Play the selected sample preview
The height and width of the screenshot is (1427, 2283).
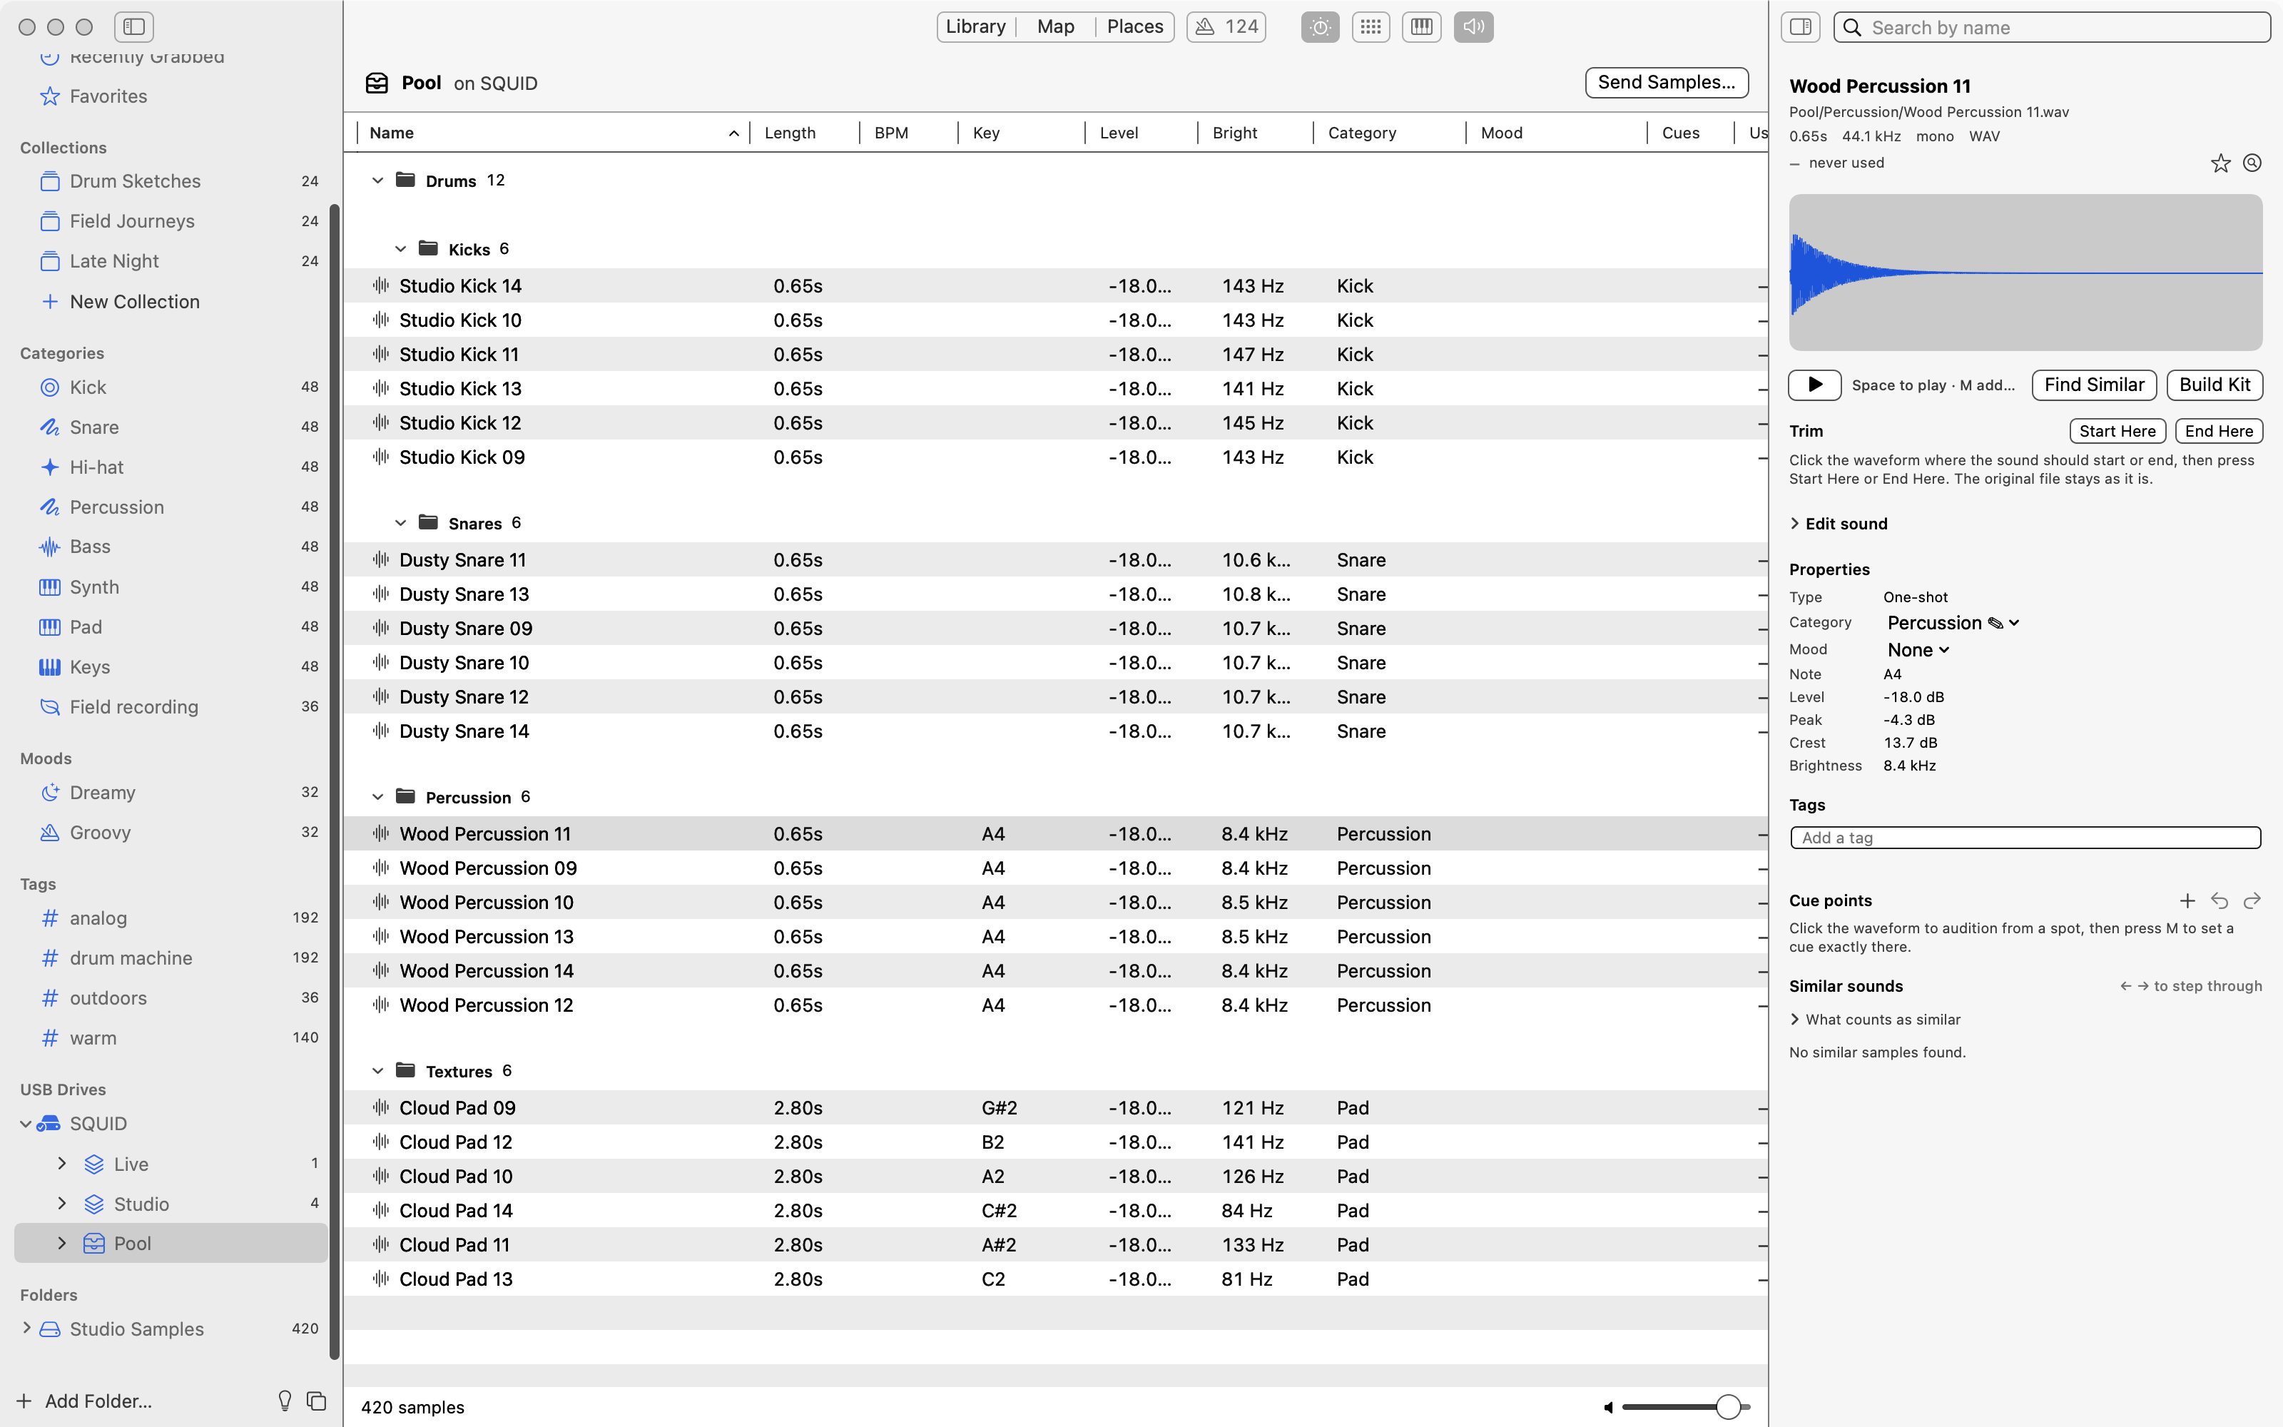tap(1814, 385)
